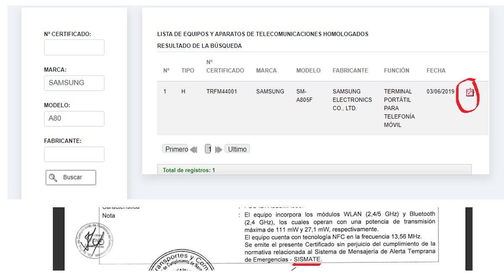This screenshot has height=276, width=504.
Task: Select the TERMINAL PORTÁTIL PARA TELEFONÍA MÓVIL cell
Action: pyautogui.click(x=399, y=108)
